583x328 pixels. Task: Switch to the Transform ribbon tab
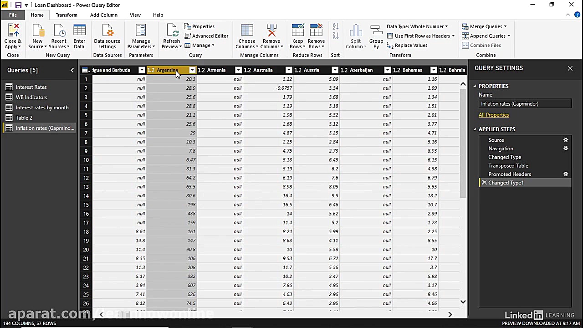[66, 15]
